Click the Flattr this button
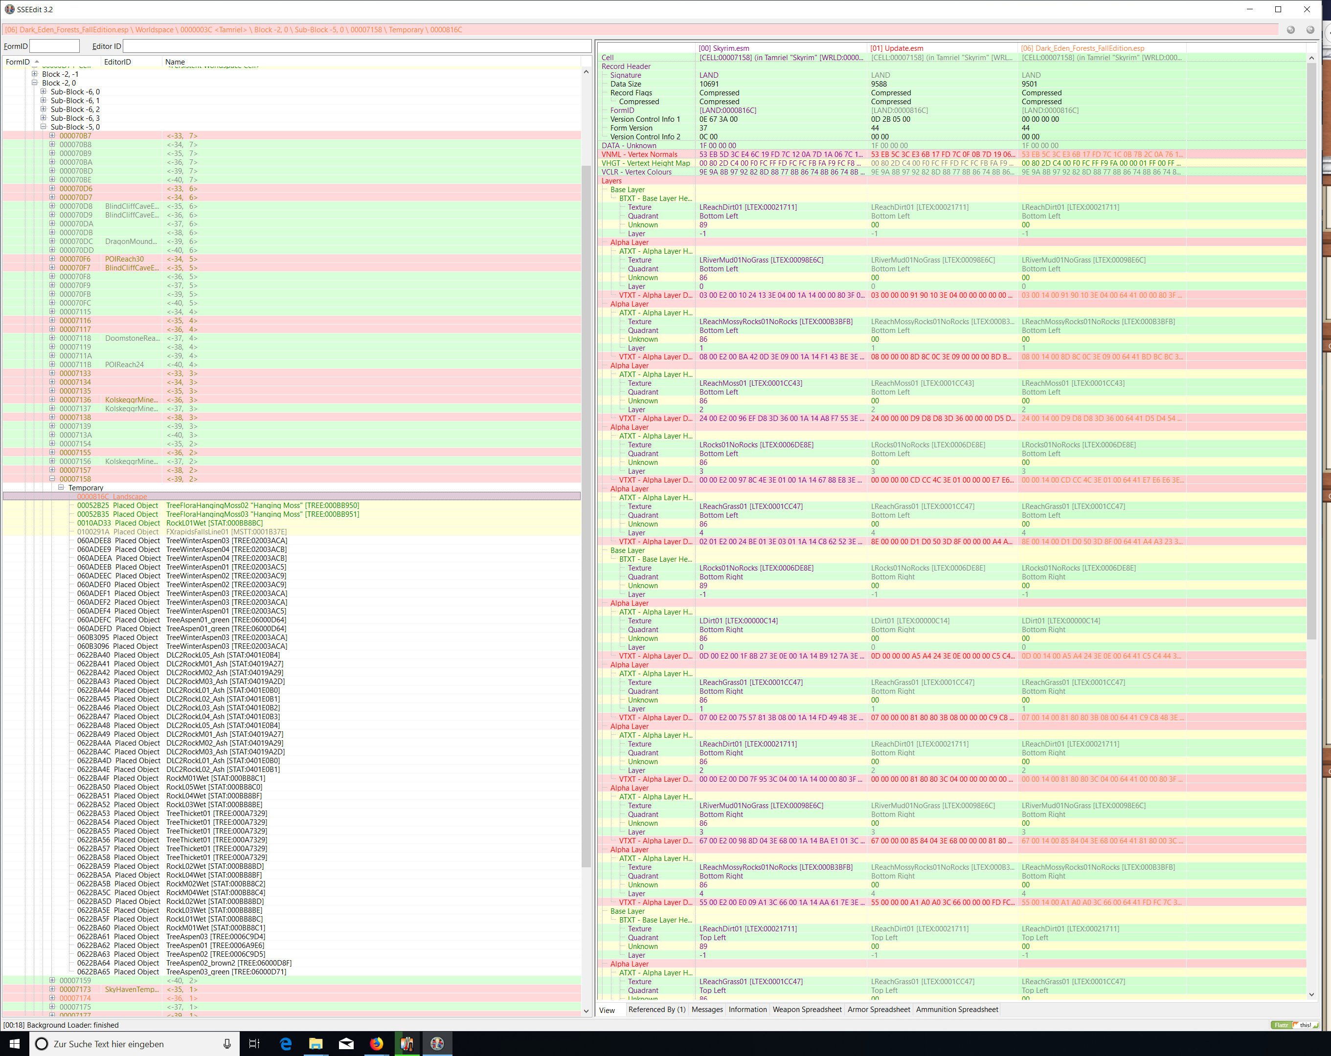Image resolution: width=1331 pixels, height=1056 pixels. [x=1295, y=1025]
